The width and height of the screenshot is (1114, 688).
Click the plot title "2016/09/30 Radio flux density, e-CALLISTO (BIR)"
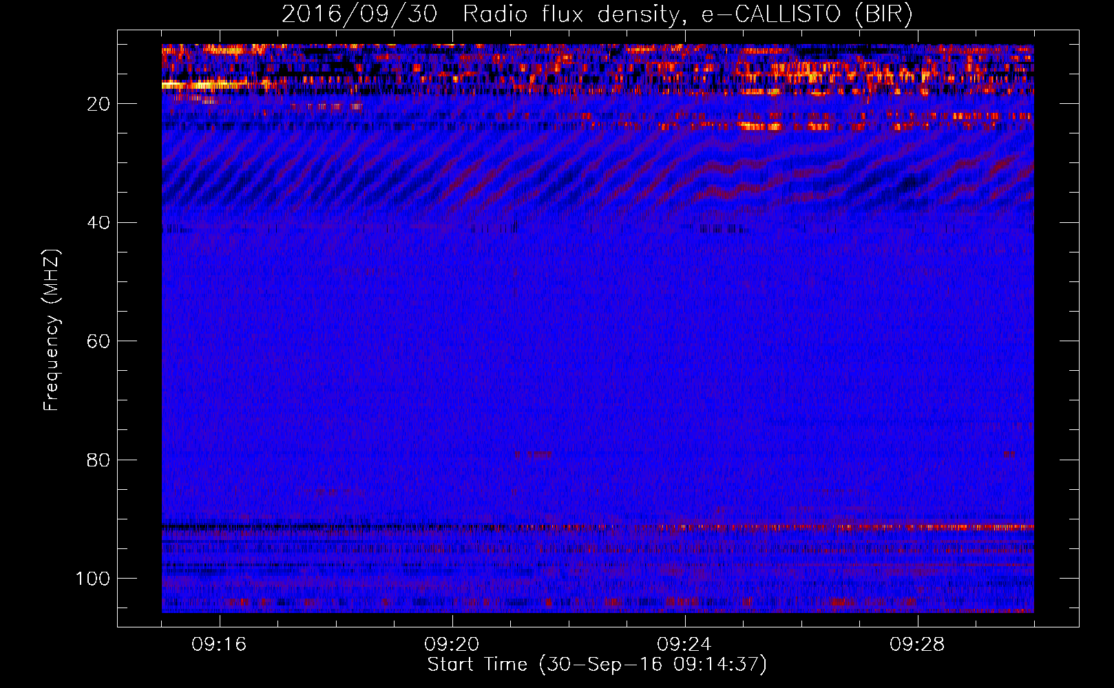pos(597,14)
